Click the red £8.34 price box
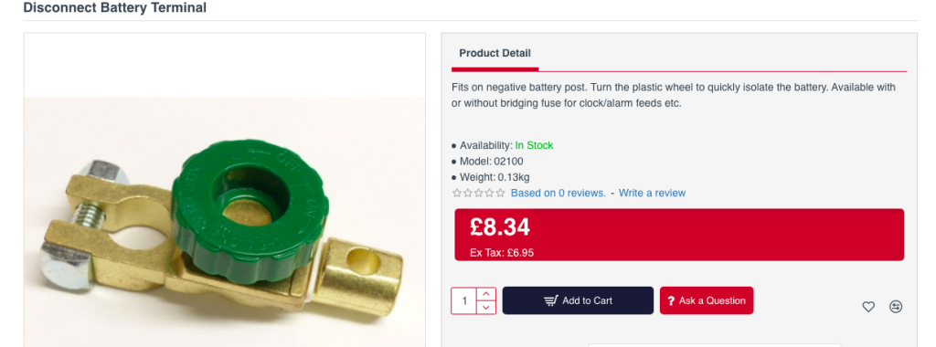This screenshot has width=936, height=347. 679,235
